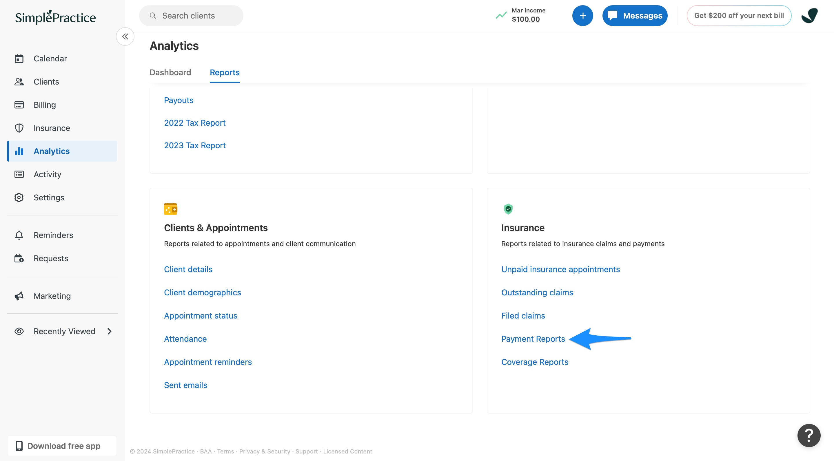Screen dimensions: 834x461
Task: Open Client demographics report
Action: coord(202,292)
